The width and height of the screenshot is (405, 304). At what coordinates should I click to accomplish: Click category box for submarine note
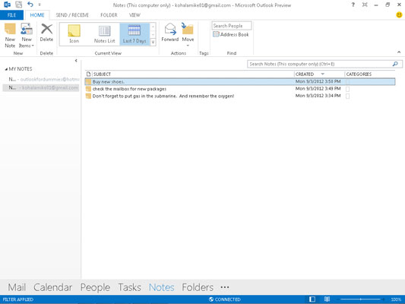pos(348,96)
